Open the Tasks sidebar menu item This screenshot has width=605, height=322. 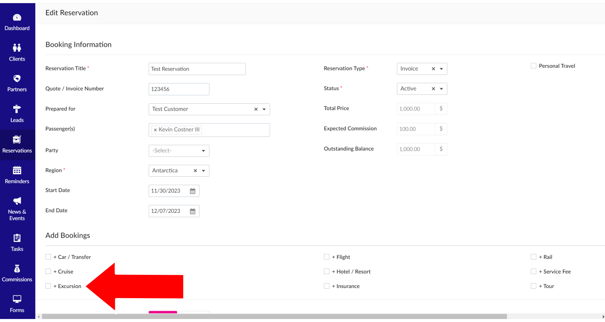17,242
